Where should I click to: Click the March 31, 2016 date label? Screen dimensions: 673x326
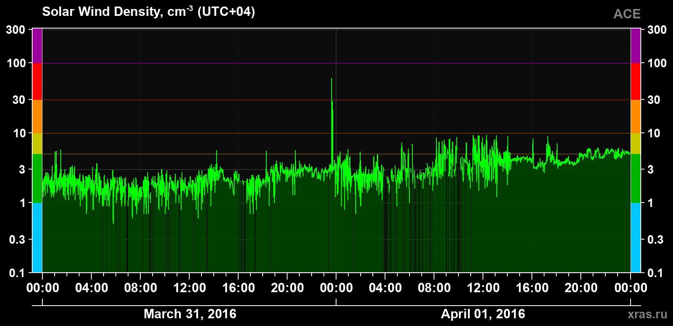pos(190,314)
